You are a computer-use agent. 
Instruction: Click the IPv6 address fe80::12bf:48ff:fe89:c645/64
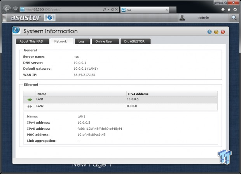click(100, 129)
